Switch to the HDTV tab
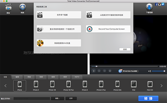The height and width of the screenshot is (103, 167). (x=77, y=77)
